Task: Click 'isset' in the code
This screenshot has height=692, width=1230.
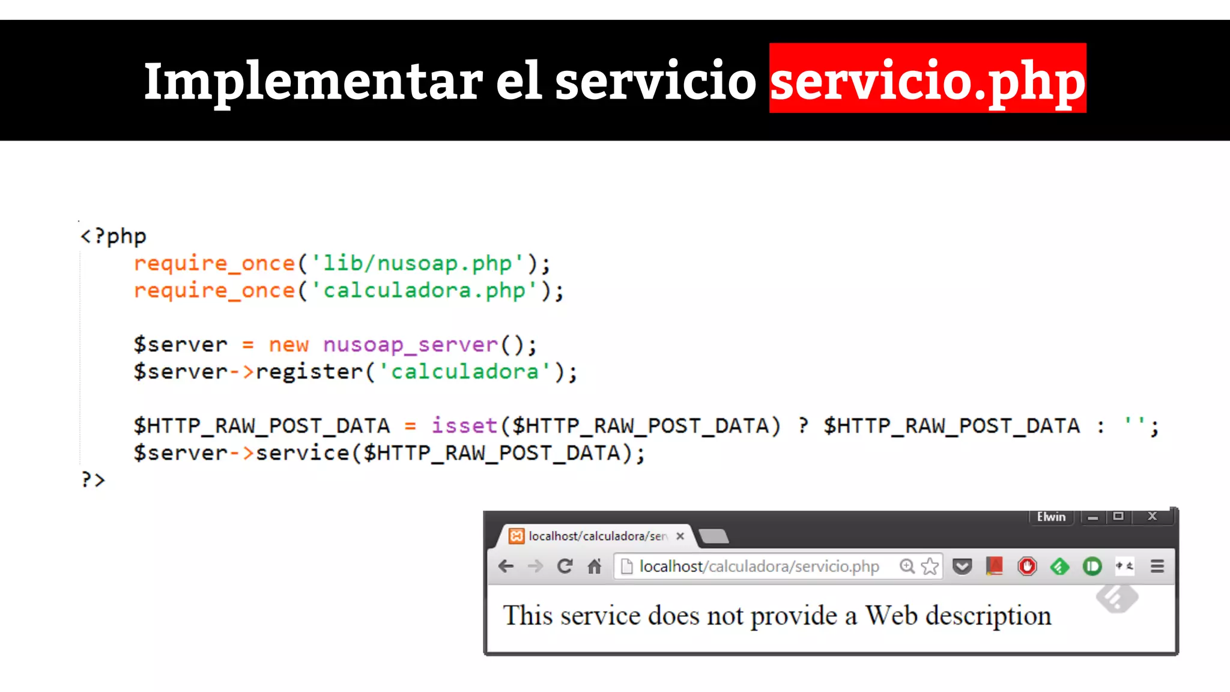Action: [465, 425]
